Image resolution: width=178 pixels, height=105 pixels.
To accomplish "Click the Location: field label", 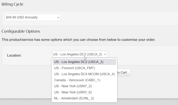I will point(14,55).
